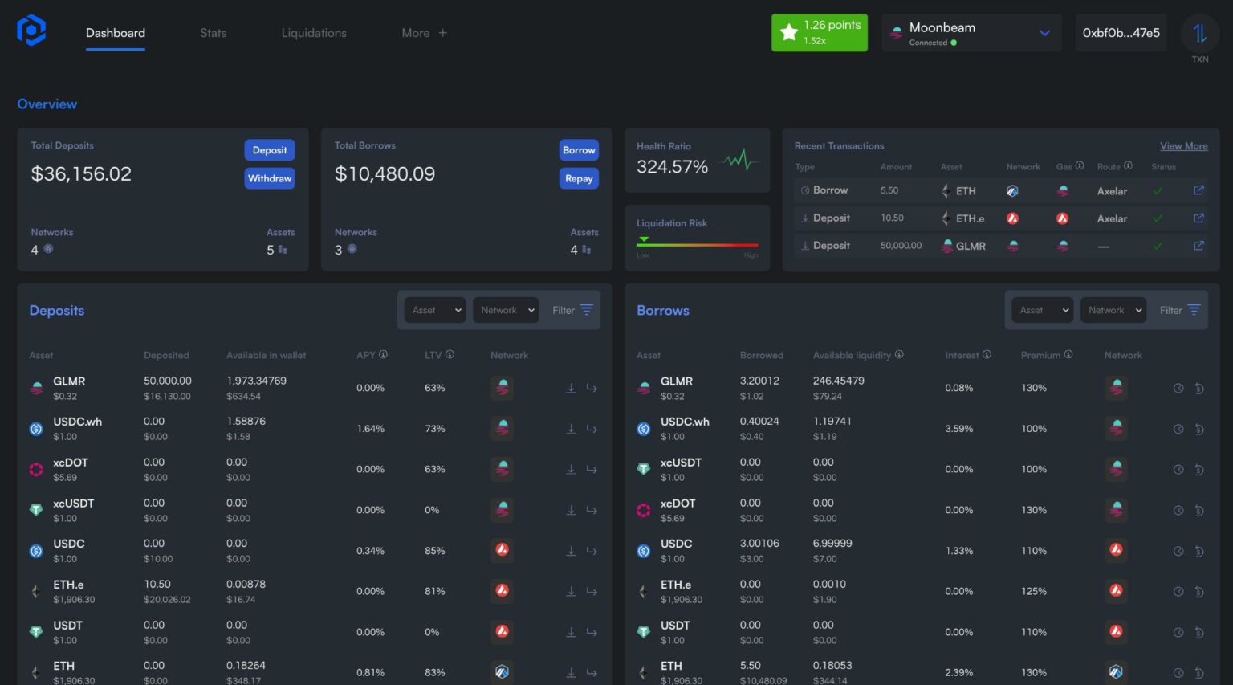Screen dimensions: 1233x685
Task: Open the Asset dropdown in the Deposits panel
Action: pos(434,310)
